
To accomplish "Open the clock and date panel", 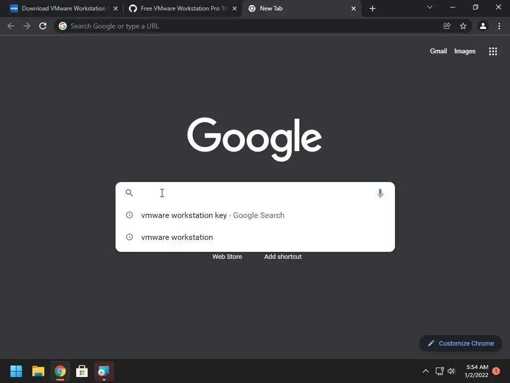I will 476,371.
